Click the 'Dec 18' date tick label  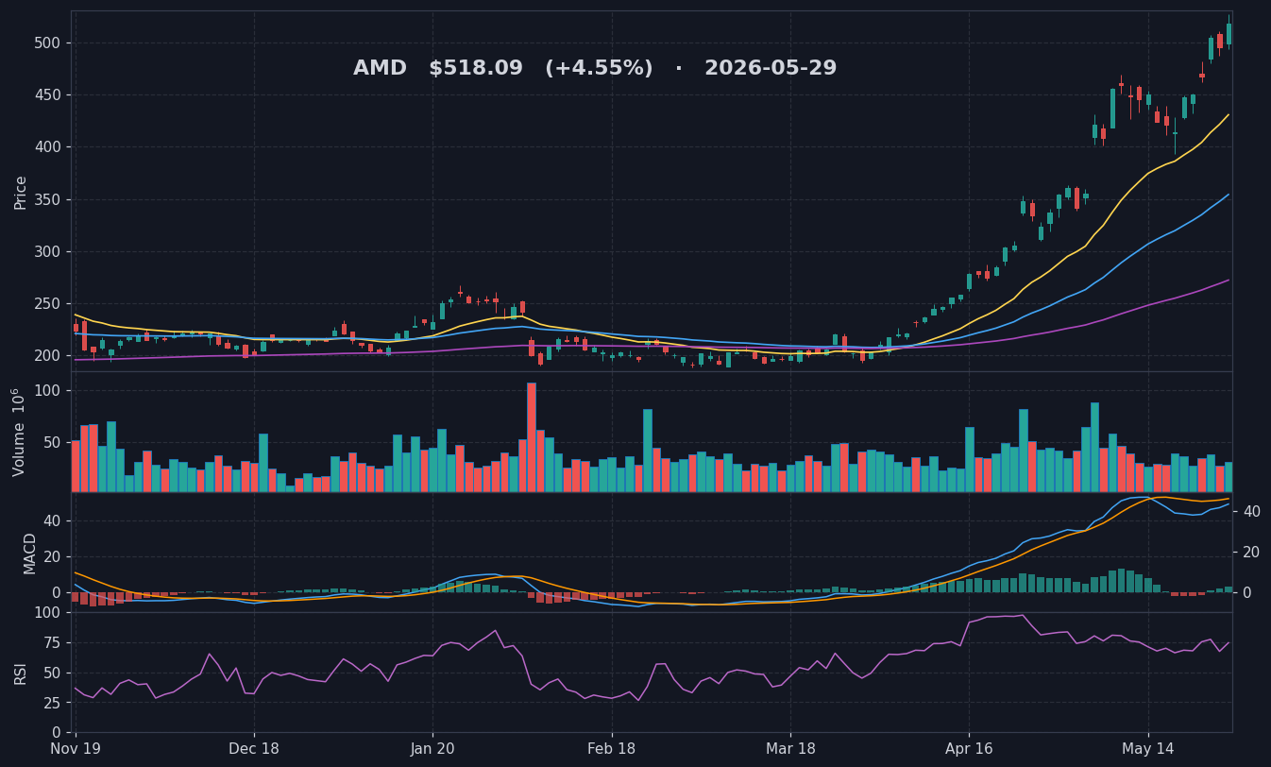tap(254, 749)
